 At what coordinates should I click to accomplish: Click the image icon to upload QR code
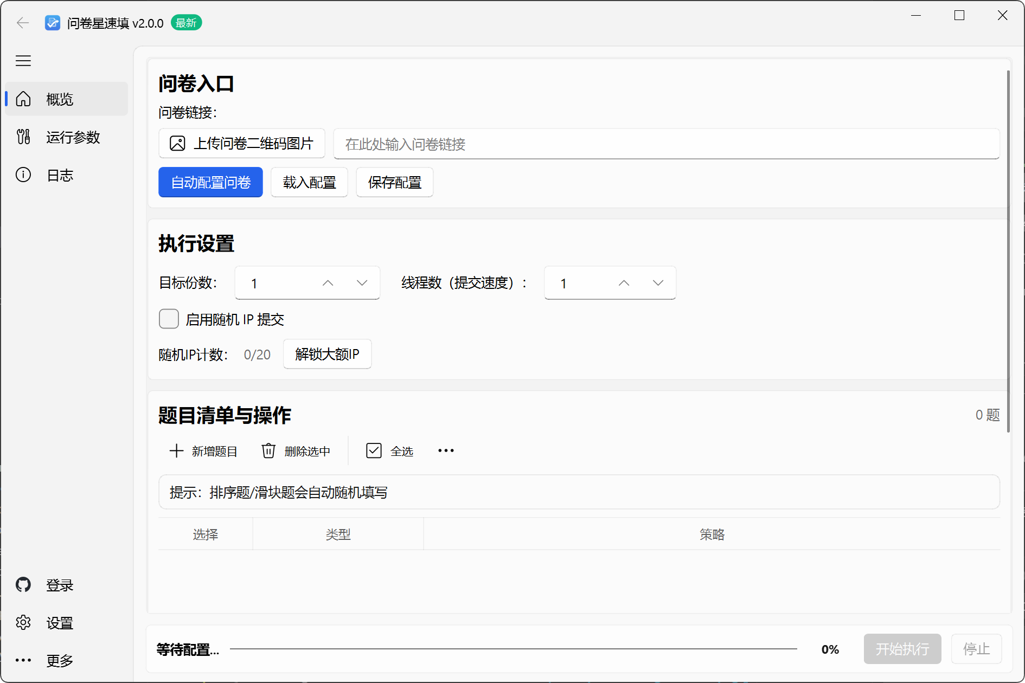coord(177,144)
